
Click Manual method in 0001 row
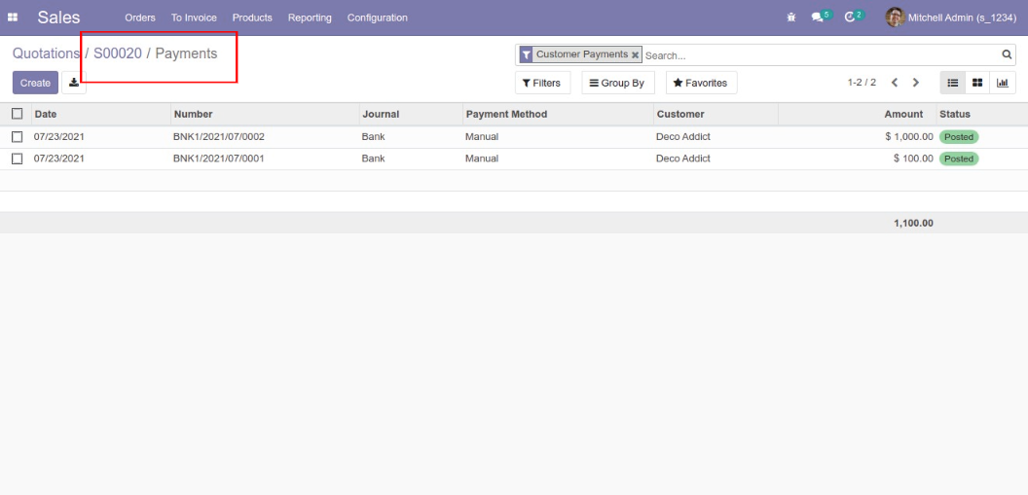click(x=482, y=159)
